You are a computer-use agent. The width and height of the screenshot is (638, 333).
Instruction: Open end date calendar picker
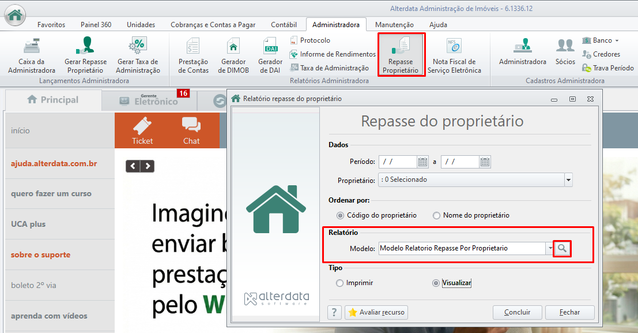click(485, 162)
